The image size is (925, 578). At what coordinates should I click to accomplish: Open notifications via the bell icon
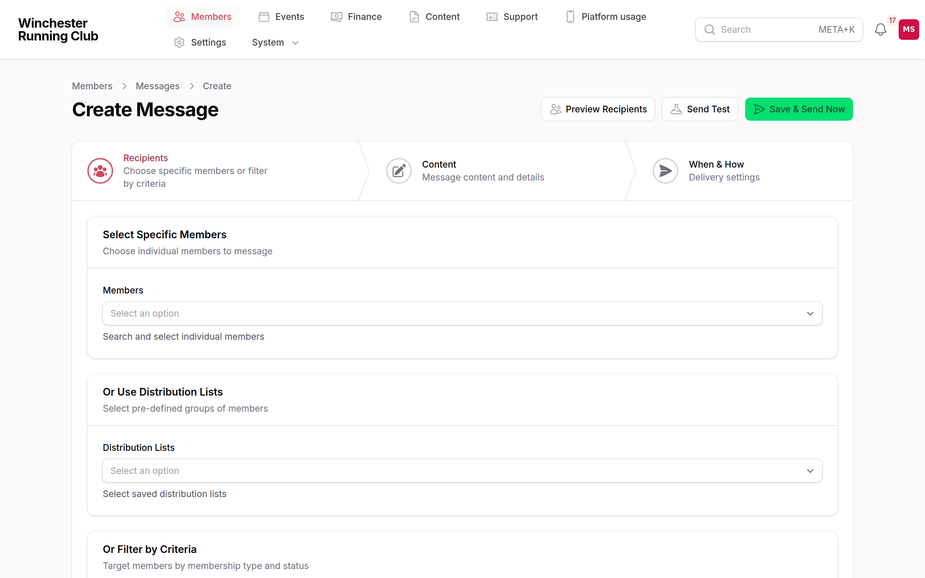point(881,30)
